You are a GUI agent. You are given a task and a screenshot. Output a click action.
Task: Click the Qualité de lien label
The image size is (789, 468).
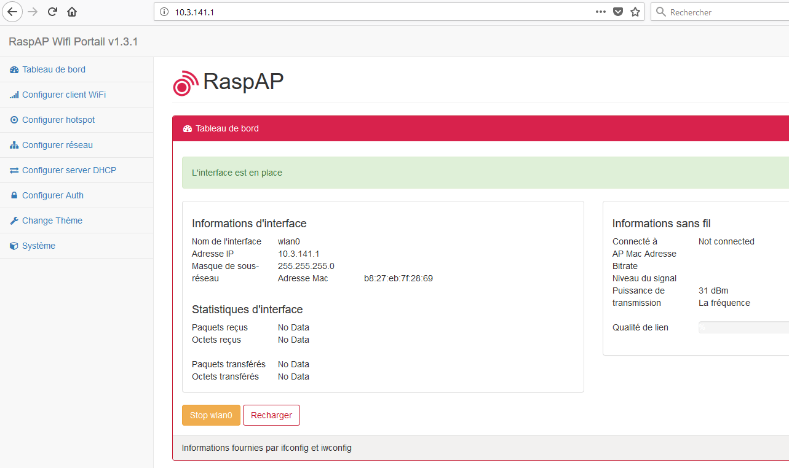tap(640, 327)
